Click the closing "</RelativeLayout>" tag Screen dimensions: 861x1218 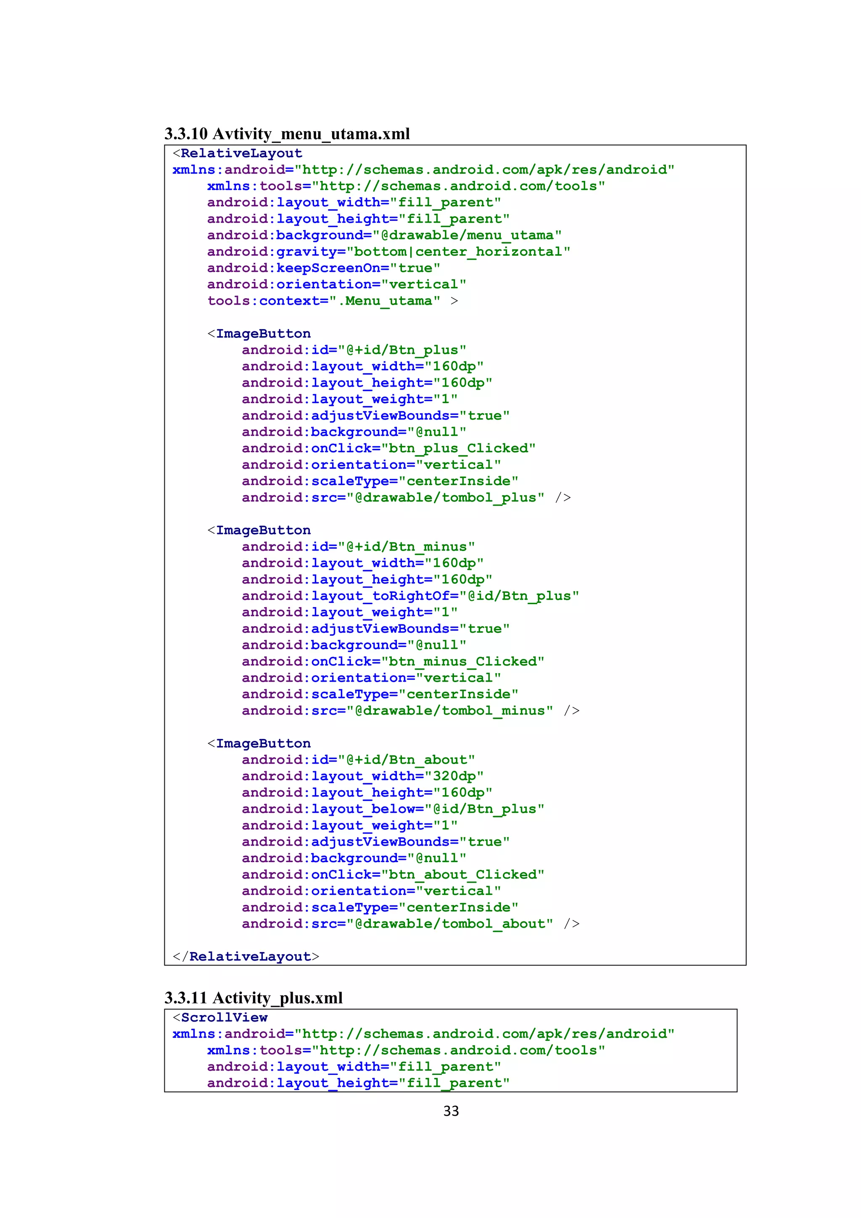pos(246,956)
